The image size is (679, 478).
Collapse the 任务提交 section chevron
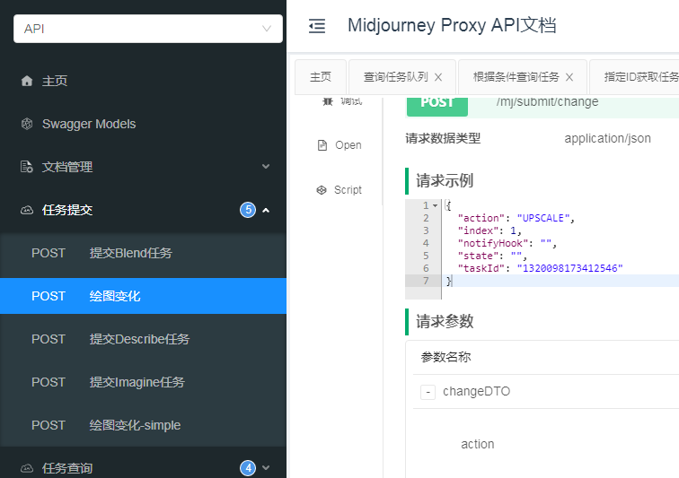266,210
